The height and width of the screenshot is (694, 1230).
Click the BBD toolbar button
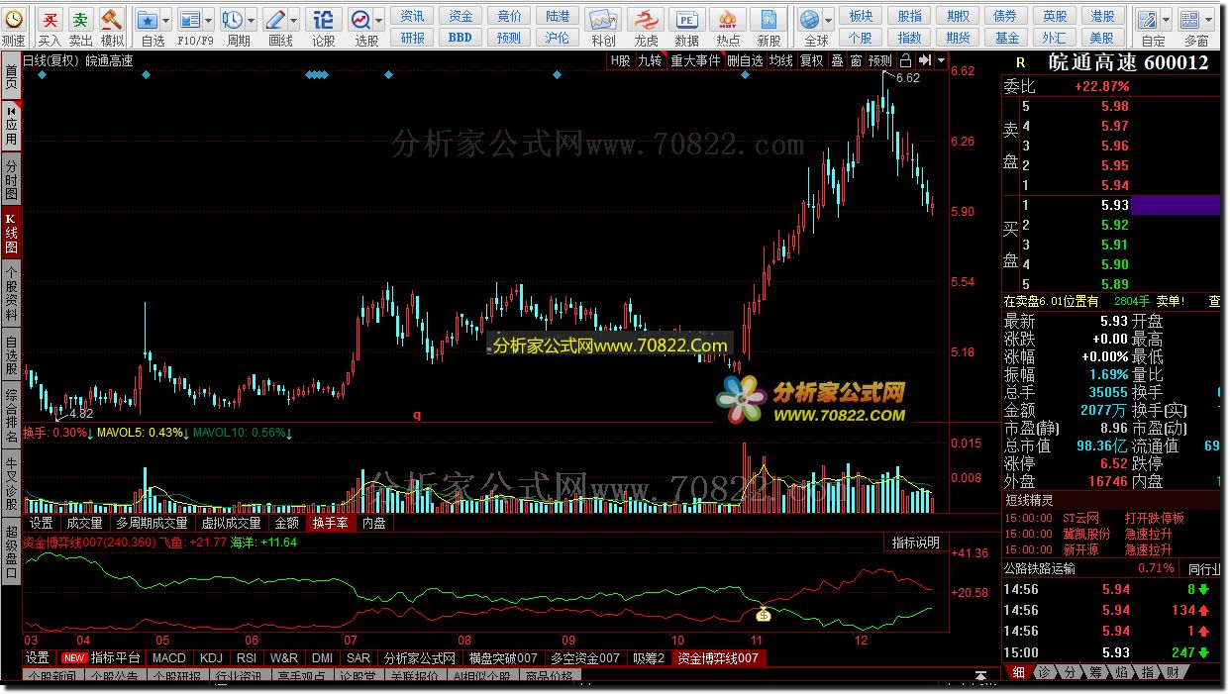[461, 37]
